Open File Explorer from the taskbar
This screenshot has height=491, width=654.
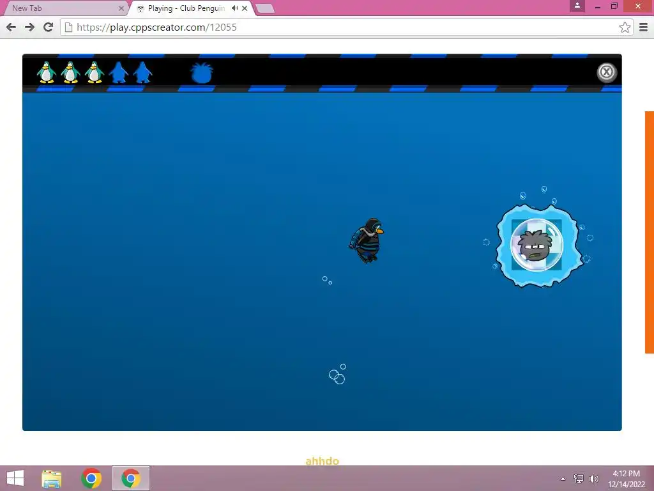[x=52, y=478]
